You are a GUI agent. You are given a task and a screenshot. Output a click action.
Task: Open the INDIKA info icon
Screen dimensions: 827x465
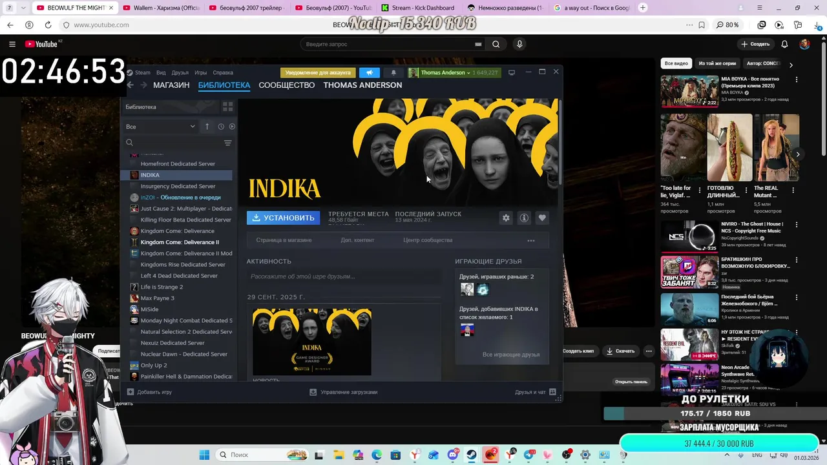click(524, 218)
